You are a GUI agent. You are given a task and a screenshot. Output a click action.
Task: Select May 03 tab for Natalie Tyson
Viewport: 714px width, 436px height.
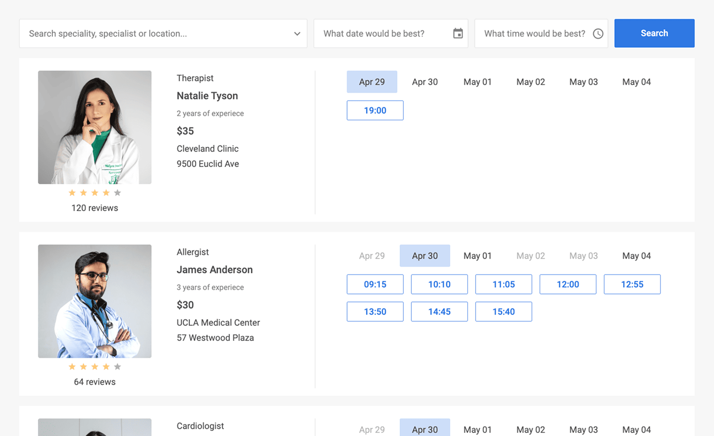coord(584,82)
